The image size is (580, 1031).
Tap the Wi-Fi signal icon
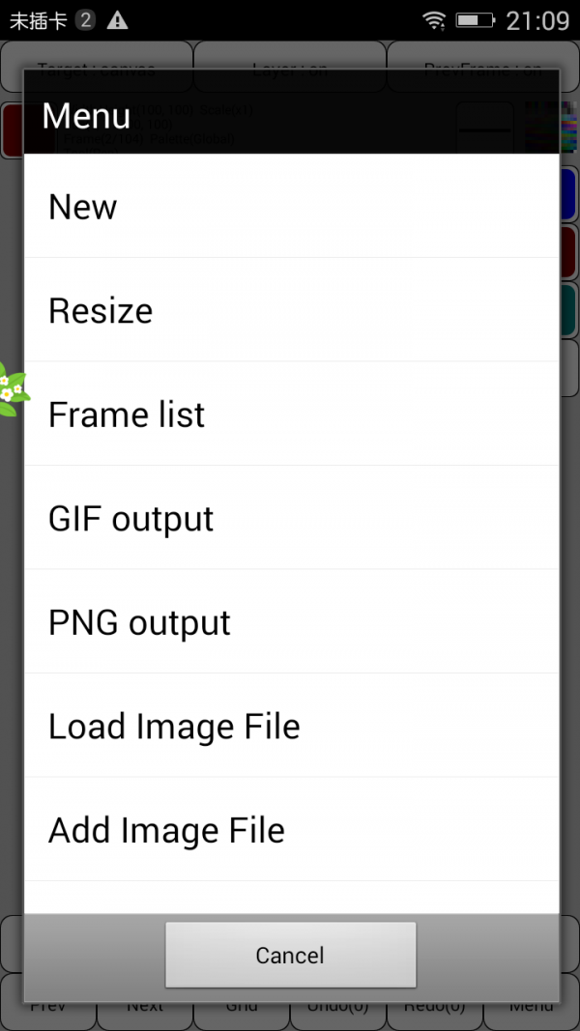[434, 20]
